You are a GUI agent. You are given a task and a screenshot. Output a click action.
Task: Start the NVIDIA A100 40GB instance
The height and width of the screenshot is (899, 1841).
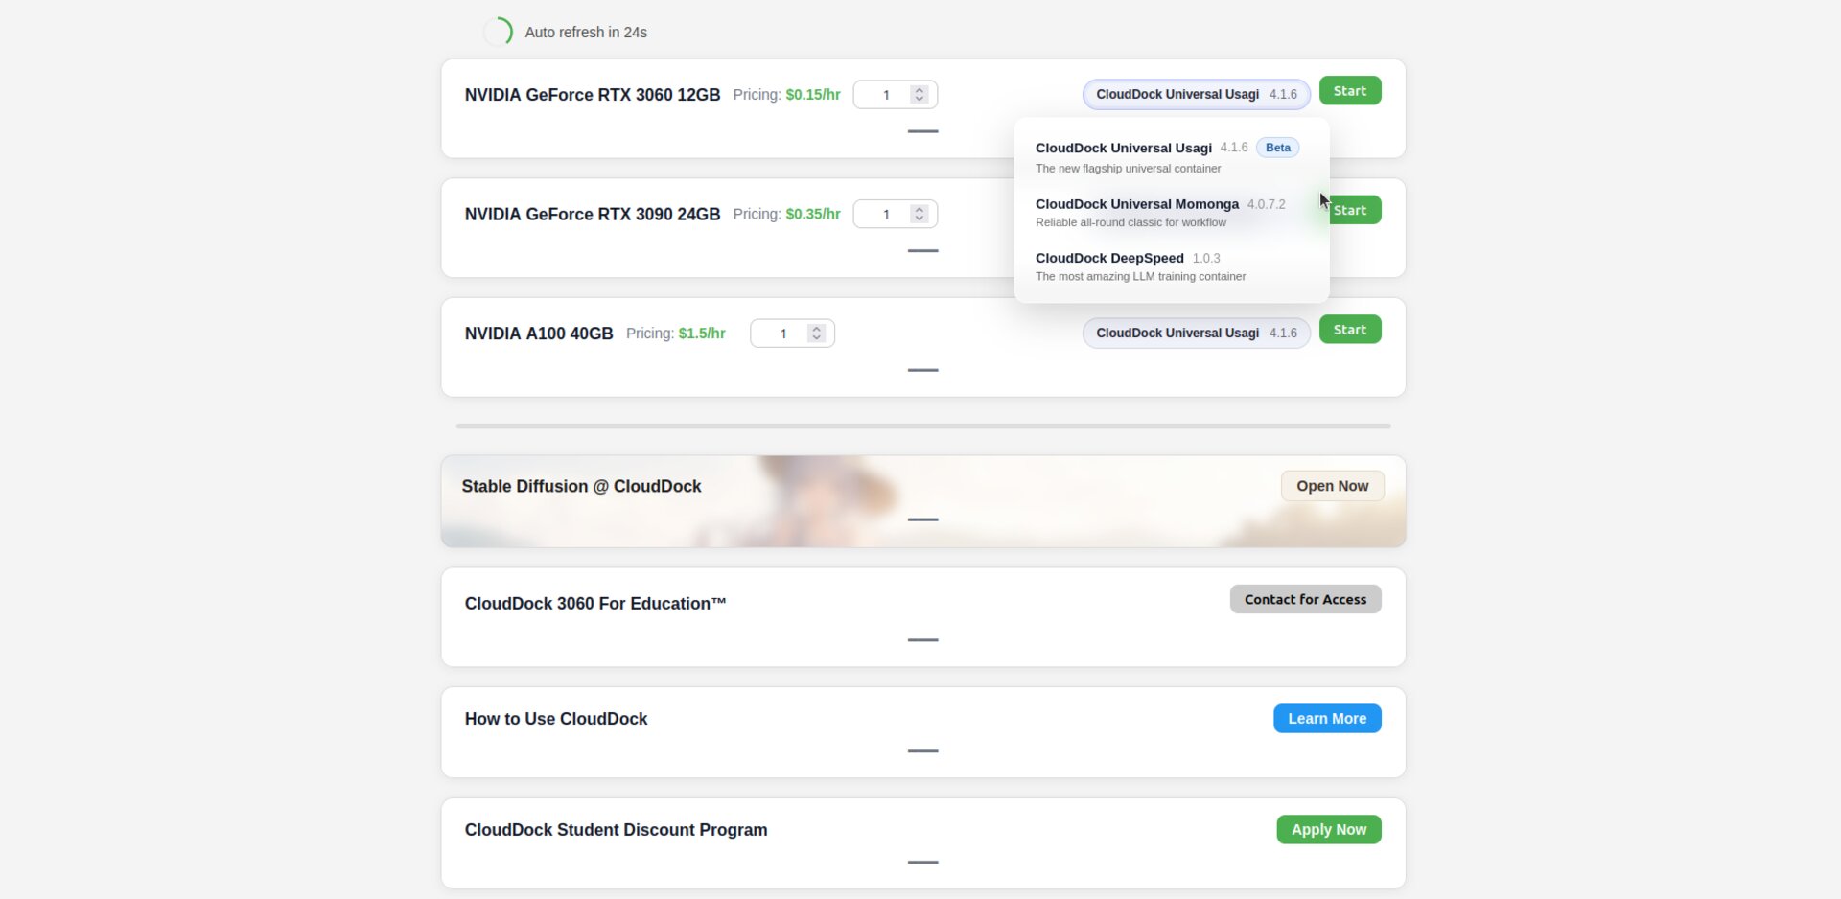point(1349,330)
